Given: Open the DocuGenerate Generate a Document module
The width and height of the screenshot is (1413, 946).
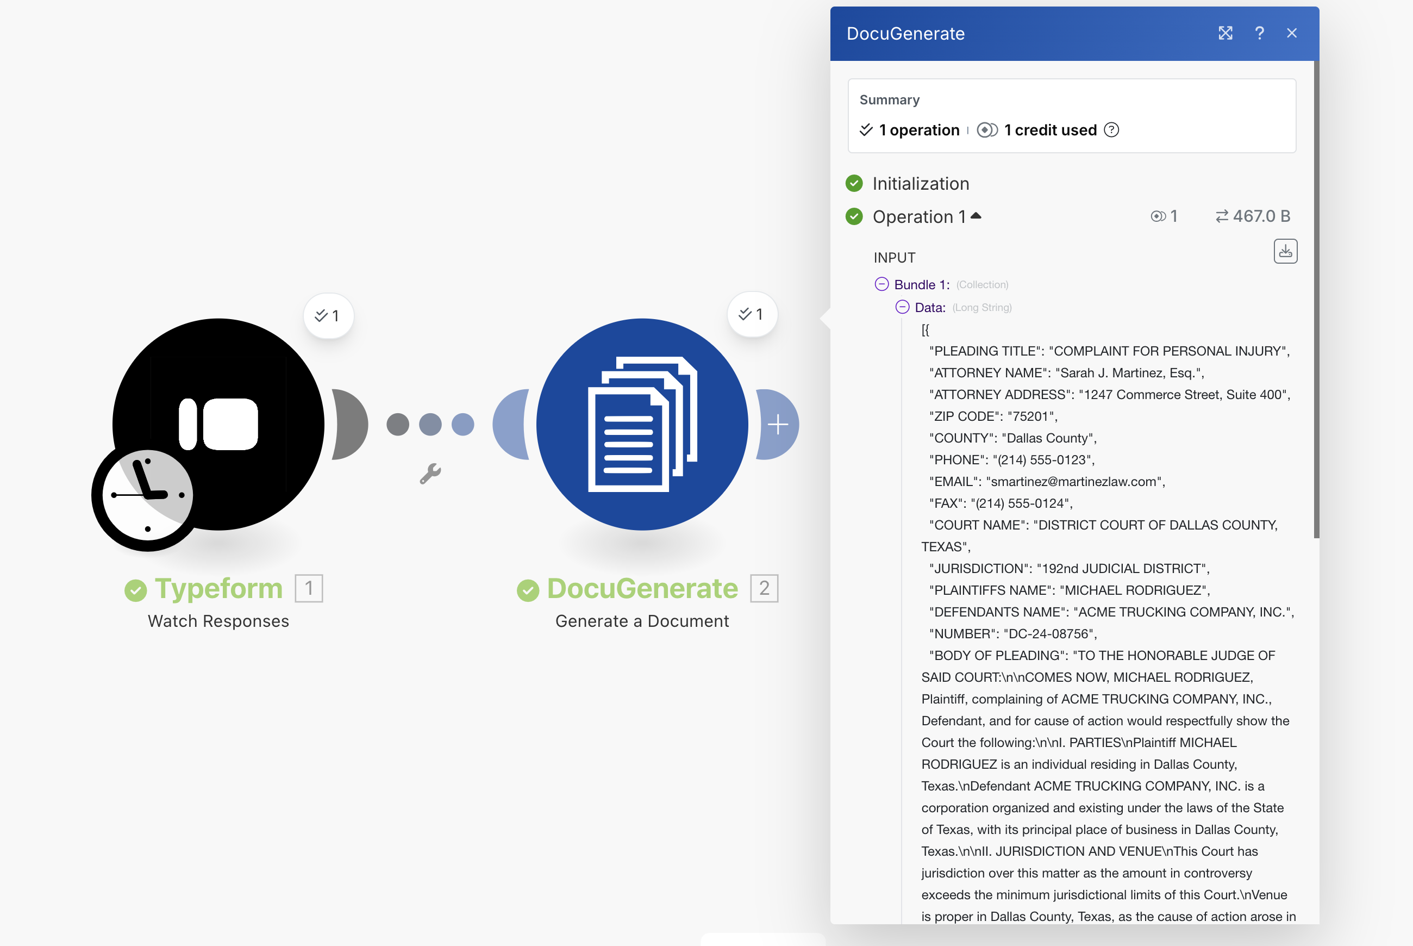Looking at the screenshot, I should coord(642,424).
